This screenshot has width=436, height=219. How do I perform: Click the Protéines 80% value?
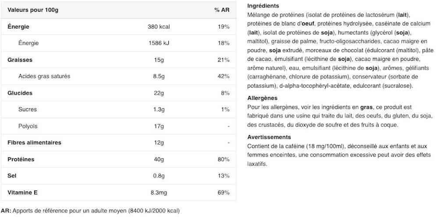pos(223,159)
